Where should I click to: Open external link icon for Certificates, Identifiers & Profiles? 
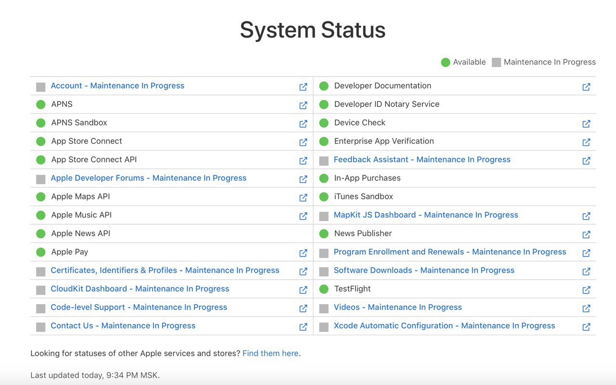click(303, 271)
